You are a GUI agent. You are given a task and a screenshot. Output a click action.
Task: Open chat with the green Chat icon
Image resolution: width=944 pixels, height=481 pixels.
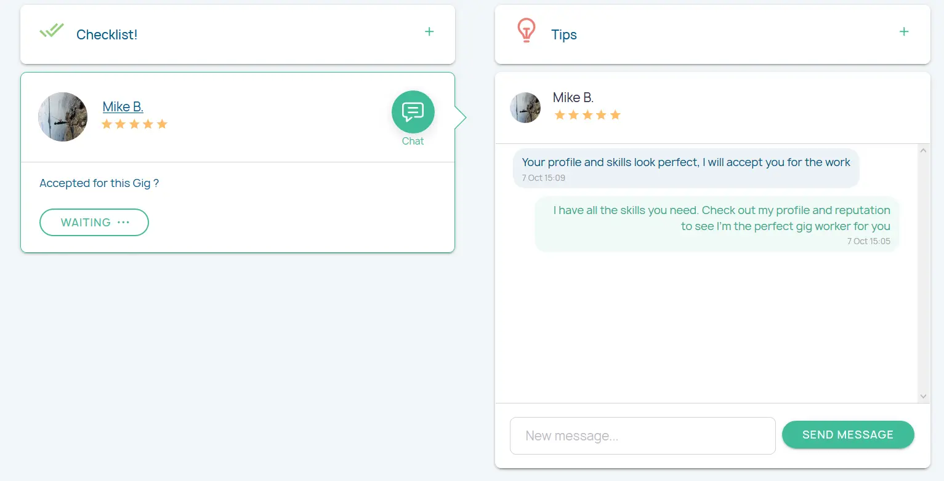coord(413,112)
